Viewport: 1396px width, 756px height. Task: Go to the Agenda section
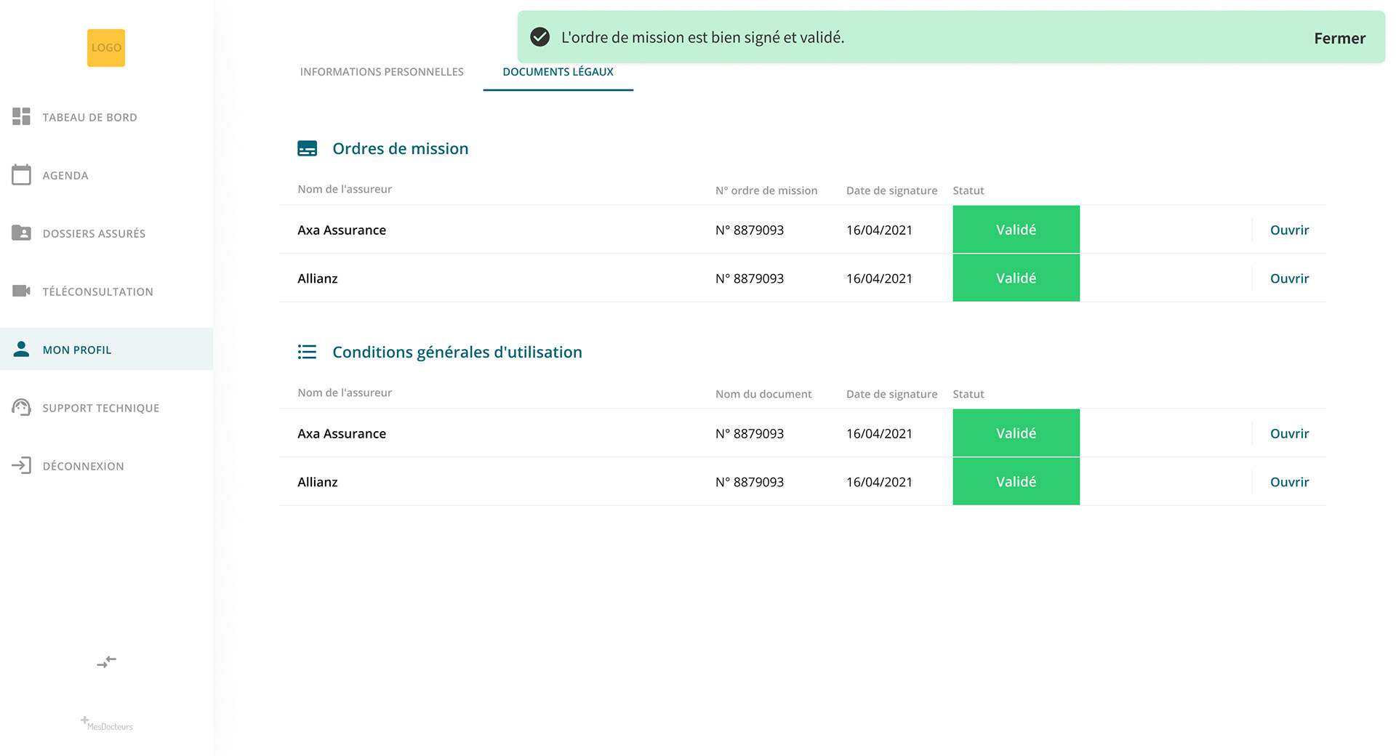tap(106, 175)
